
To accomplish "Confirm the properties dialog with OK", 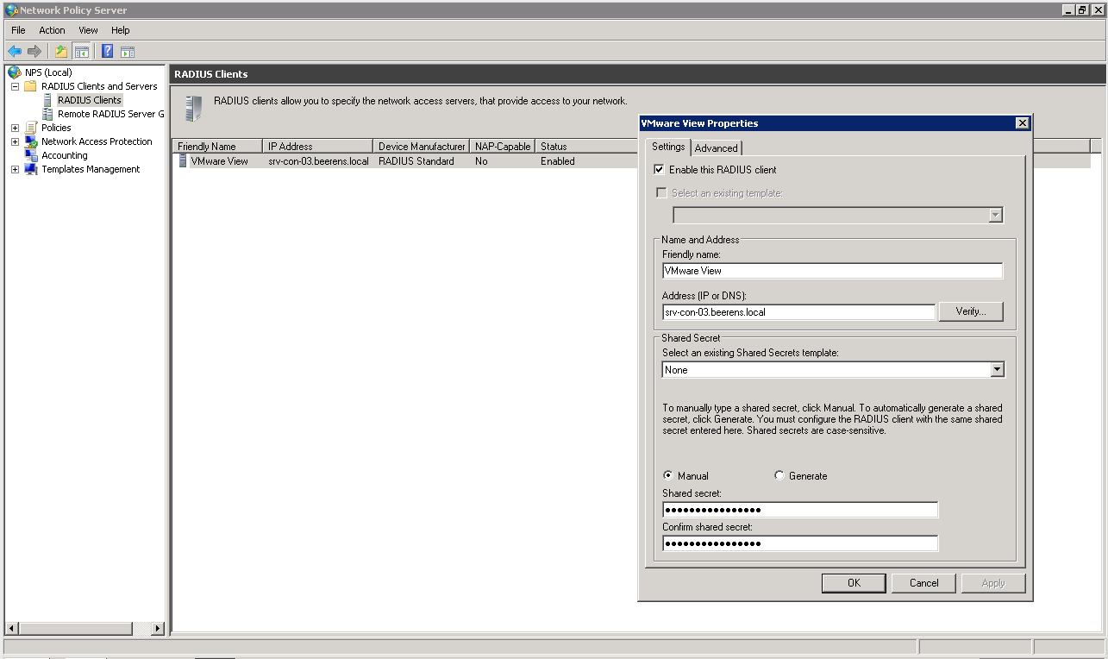I will coord(854,583).
